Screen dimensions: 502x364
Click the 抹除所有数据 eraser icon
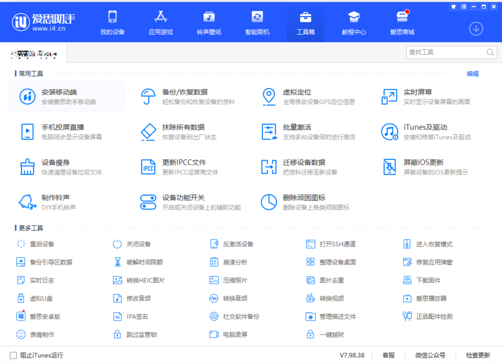tap(148, 132)
